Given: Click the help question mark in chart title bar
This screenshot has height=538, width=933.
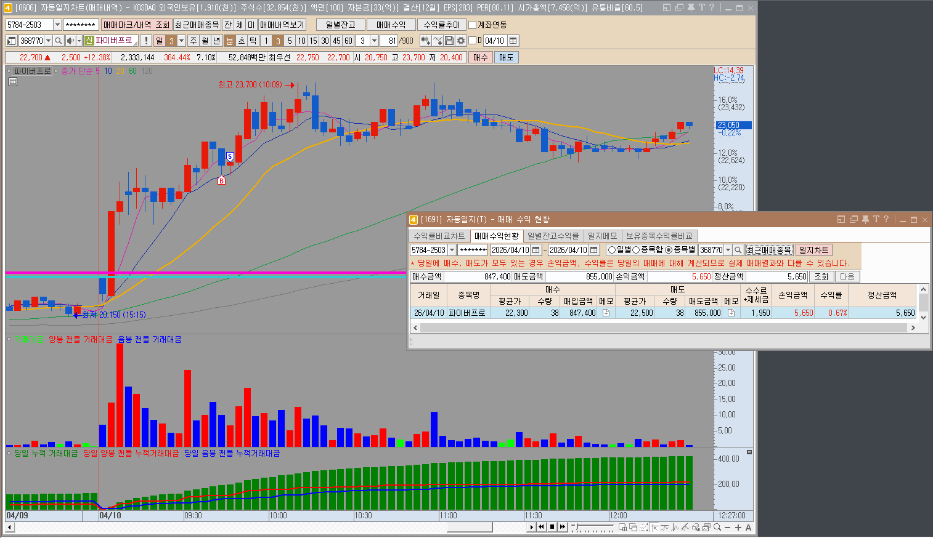Looking at the screenshot, I should [712, 7].
